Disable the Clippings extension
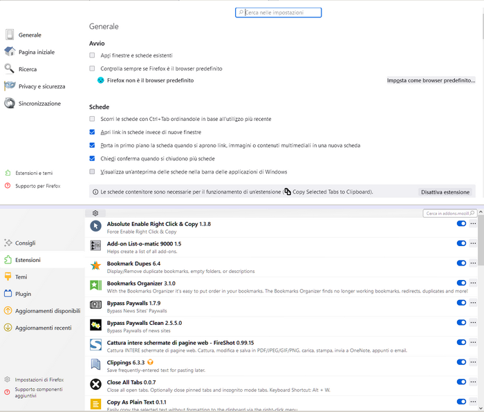The image size is (484, 412). (461, 362)
